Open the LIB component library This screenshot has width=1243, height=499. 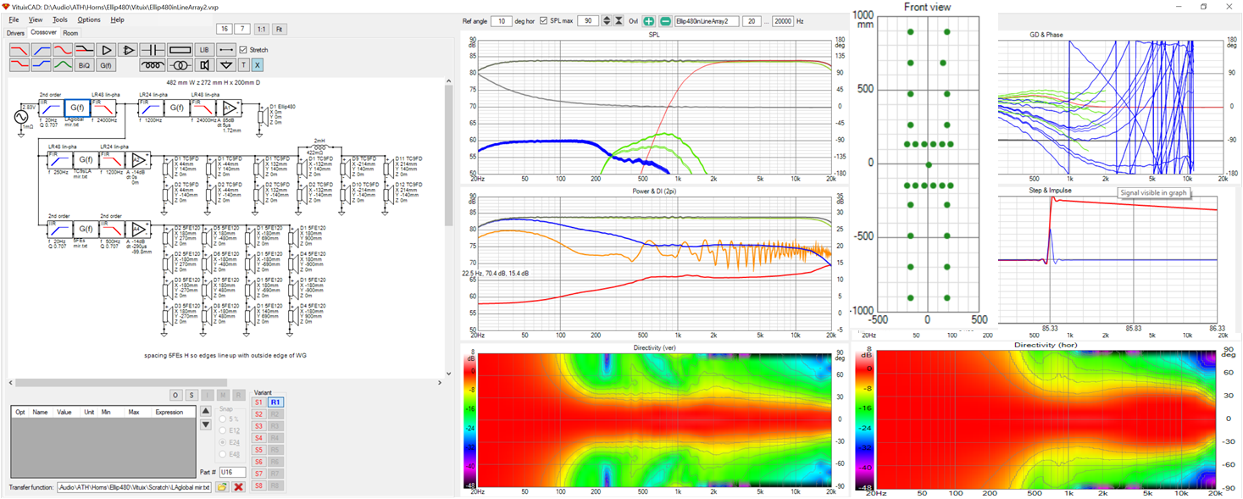[x=204, y=50]
